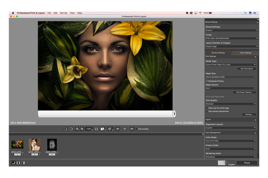The image size is (268, 178).
Task: Open the Media Type dropdown
Action: tap(231, 64)
